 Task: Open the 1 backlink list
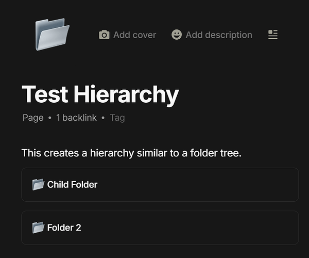[76, 118]
